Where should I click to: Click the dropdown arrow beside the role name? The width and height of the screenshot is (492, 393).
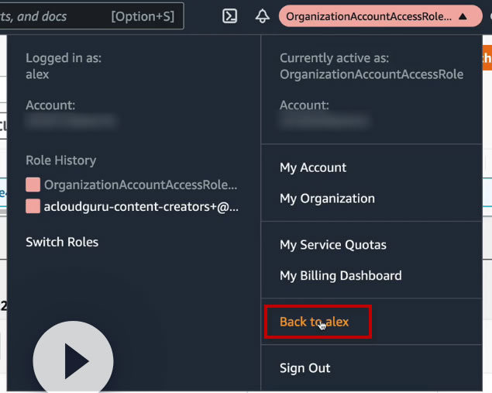point(463,16)
